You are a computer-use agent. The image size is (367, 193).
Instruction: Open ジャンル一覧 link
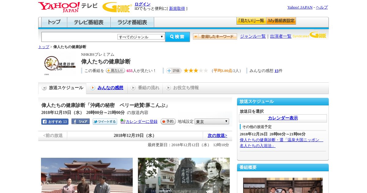pyautogui.click(x=253, y=36)
